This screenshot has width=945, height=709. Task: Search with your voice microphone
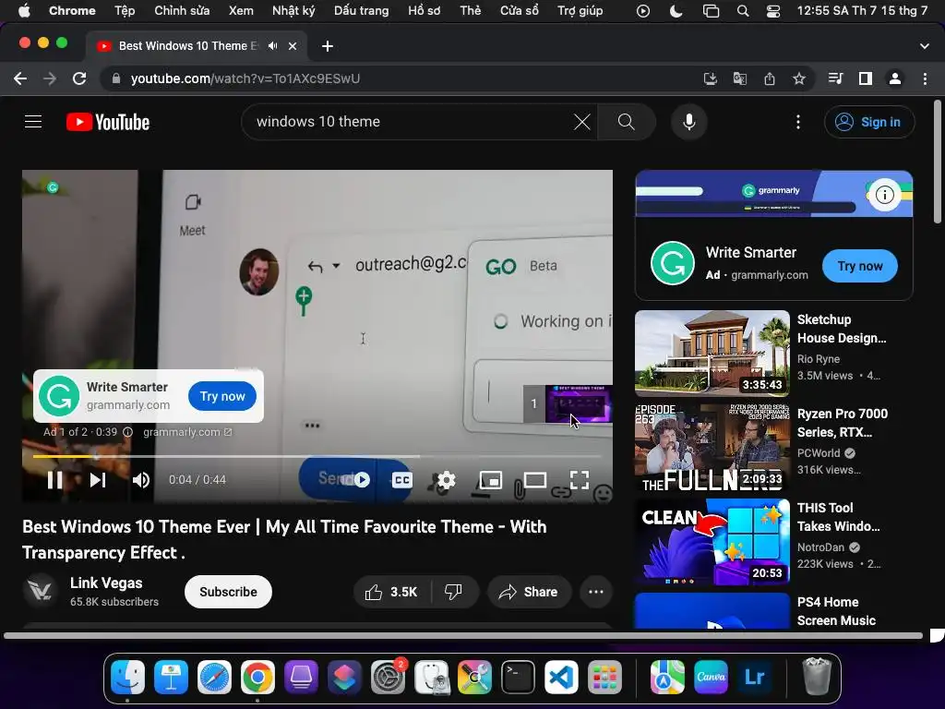click(688, 122)
